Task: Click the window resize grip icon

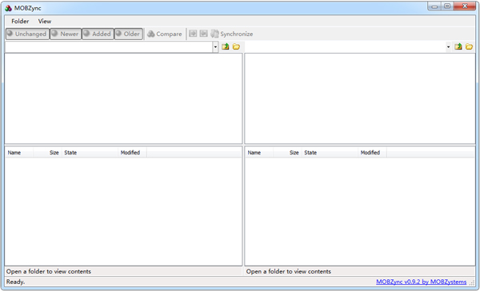Action: click(472, 283)
